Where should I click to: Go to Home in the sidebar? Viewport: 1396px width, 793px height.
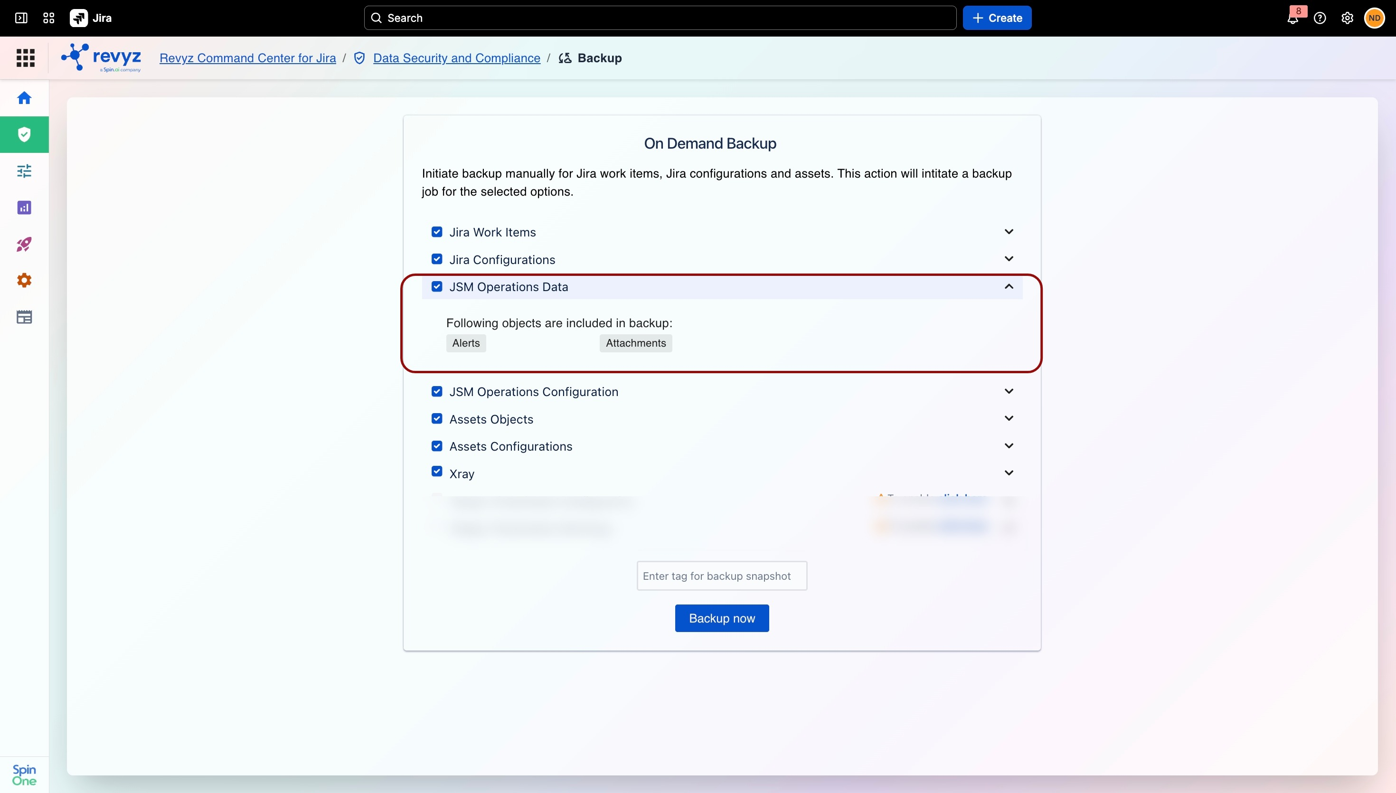25,98
